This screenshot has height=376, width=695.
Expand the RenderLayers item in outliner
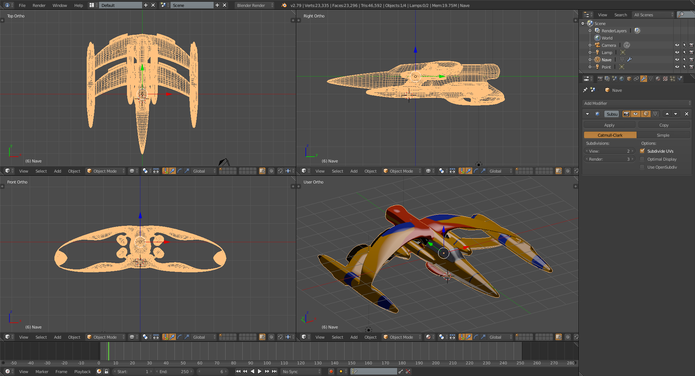tap(590, 31)
